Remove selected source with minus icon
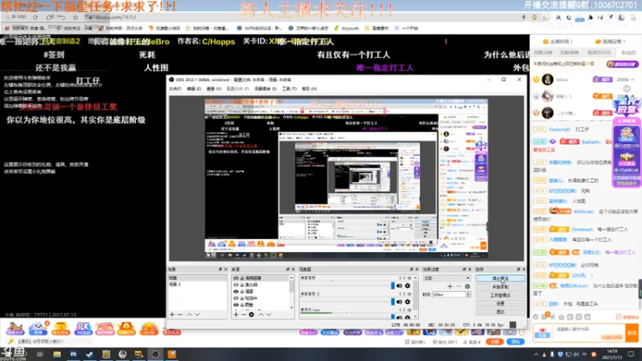 (x=243, y=314)
